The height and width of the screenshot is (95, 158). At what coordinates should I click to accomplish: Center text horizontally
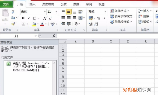[x=69, y=18]
